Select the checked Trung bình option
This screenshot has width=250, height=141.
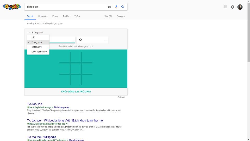click(38, 42)
